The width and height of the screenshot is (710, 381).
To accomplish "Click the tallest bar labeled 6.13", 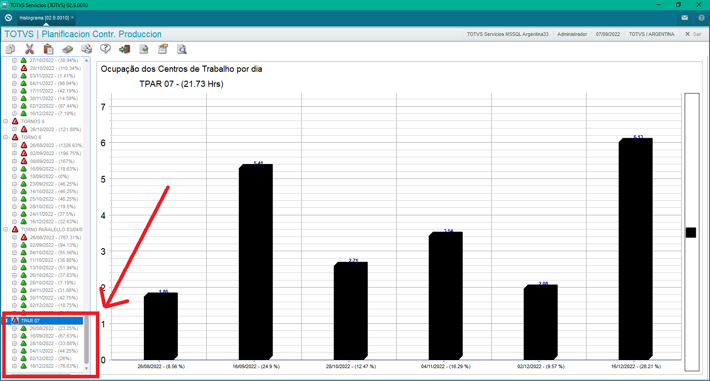I will [x=635, y=249].
